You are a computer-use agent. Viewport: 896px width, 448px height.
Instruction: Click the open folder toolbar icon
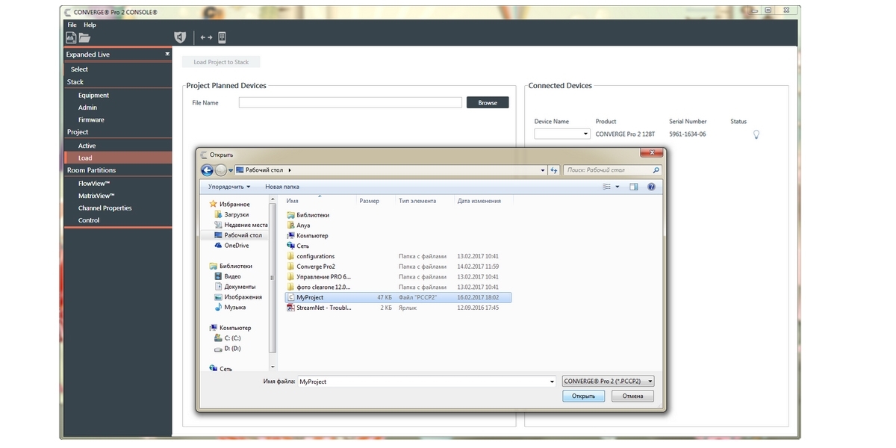coord(85,37)
